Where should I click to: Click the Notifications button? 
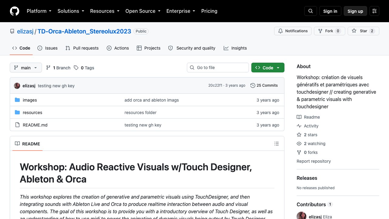(x=293, y=31)
